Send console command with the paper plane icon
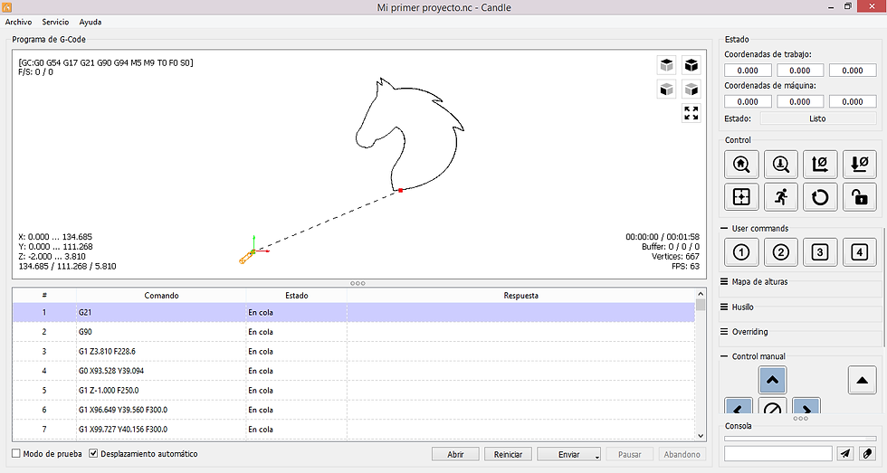 (x=845, y=453)
